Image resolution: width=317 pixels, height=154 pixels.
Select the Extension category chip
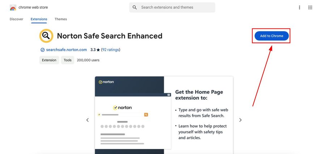pyautogui.click(x=49, y=60)
